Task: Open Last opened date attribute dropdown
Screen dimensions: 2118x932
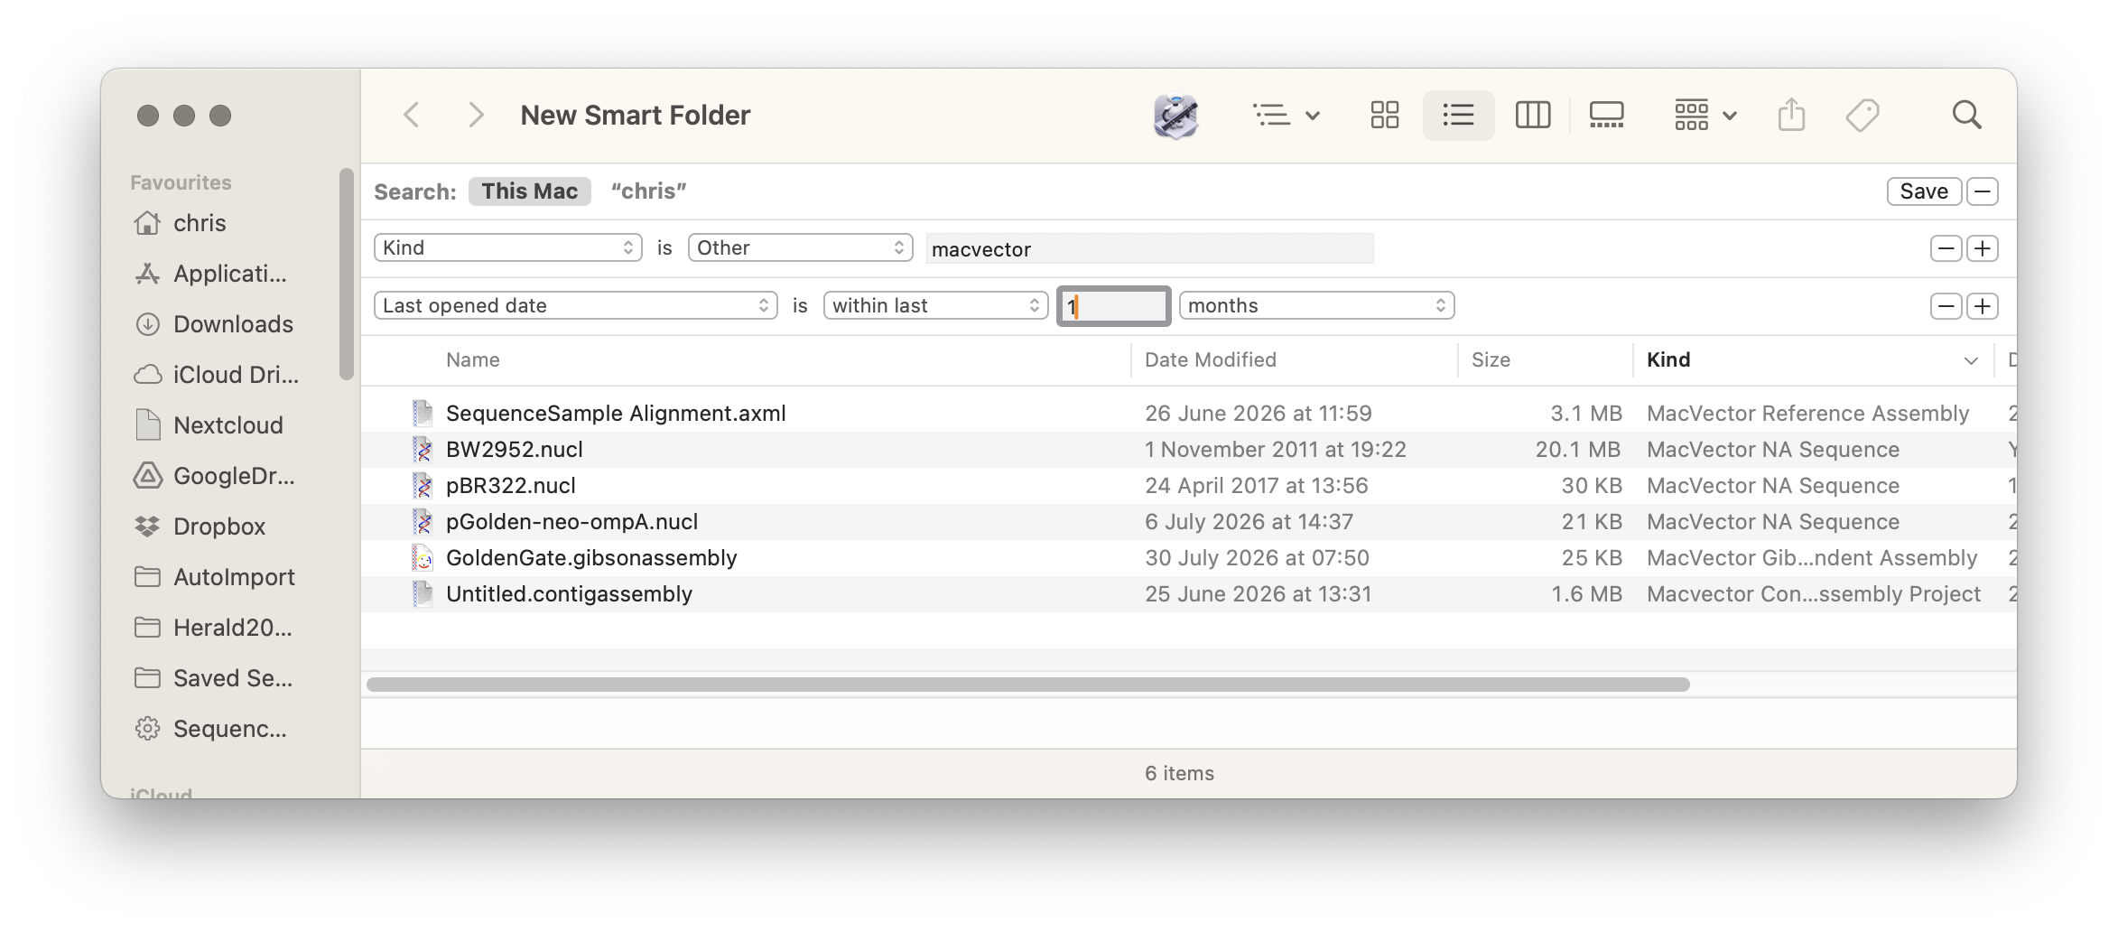Action: point(575,306)
